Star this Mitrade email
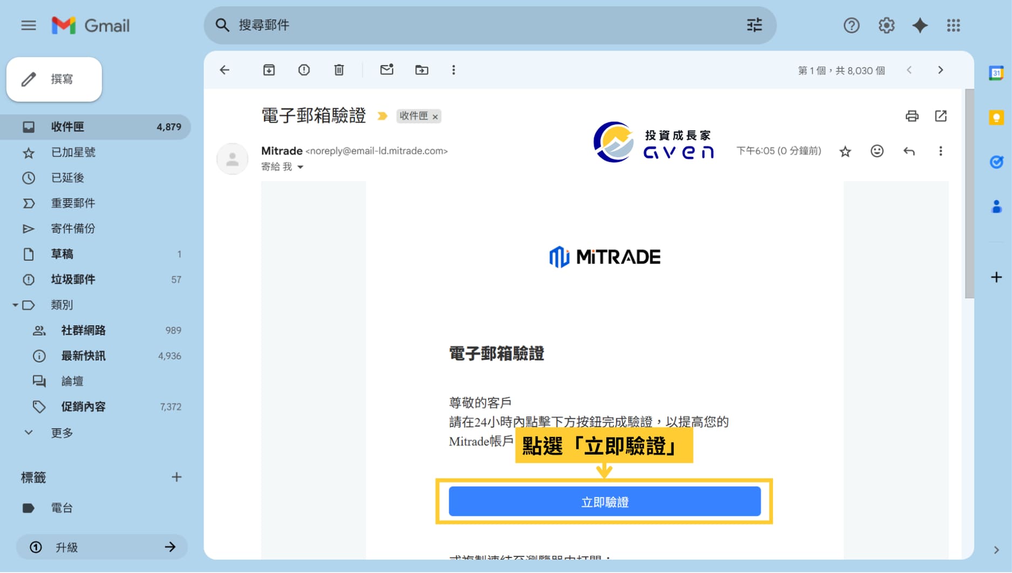Viewport: 1012px width, 573px height. (x=845, y=151)
